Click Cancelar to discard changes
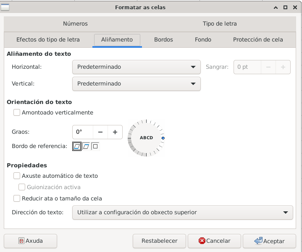This screenshot has width=302, height=252. click(214, 241)
